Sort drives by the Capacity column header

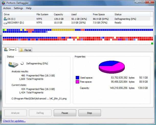pyautogui.click(x=59, y=14)
